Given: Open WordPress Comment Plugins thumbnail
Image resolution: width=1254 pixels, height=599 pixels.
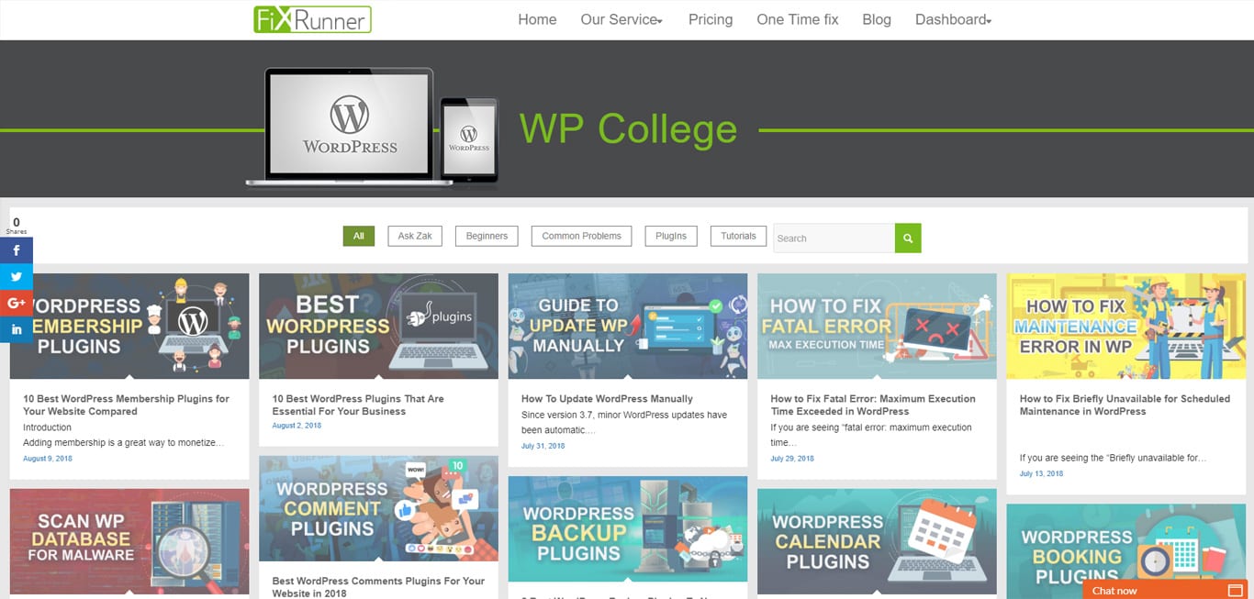Looking at the screenshot, I should click(x=378, y=508).
